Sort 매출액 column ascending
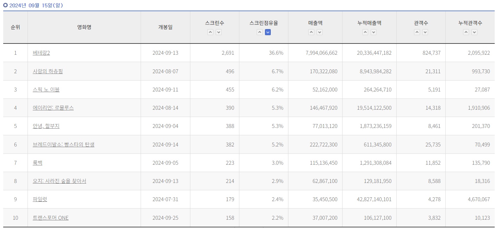This screenshot has height=228, width=496. [311, 32]
